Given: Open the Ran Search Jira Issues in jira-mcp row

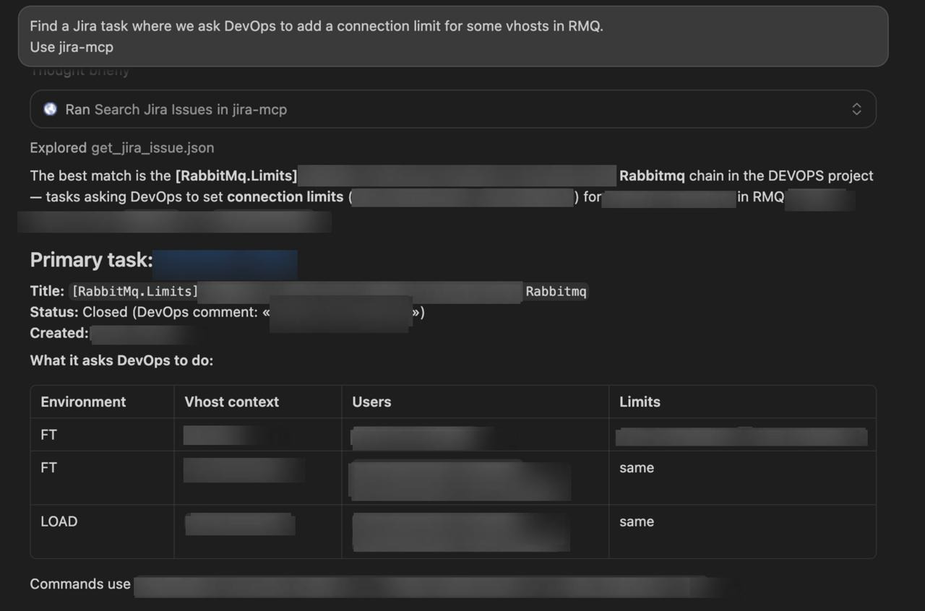Looking at the screenshot, I should 453,109.
